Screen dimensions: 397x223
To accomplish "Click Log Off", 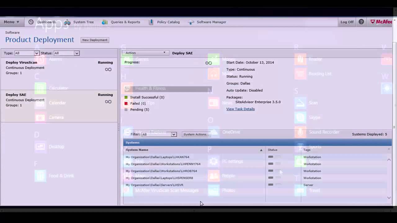I will coord(347,22).
